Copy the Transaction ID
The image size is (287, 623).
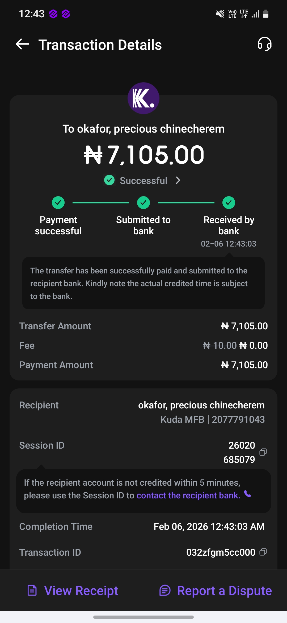263,552
